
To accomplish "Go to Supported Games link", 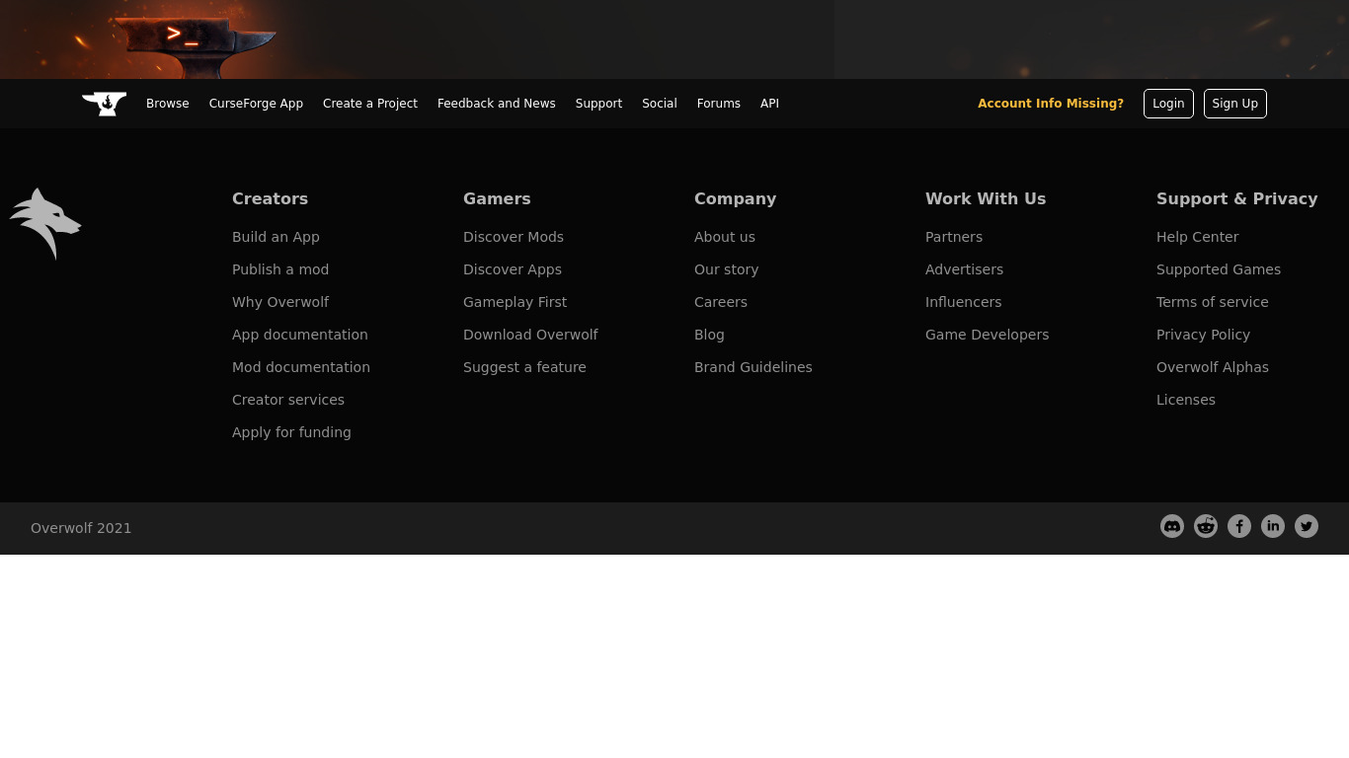I will [x=1219, y=269].
